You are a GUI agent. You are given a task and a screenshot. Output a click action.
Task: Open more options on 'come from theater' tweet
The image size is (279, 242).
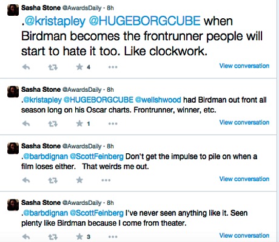(113, 237)
